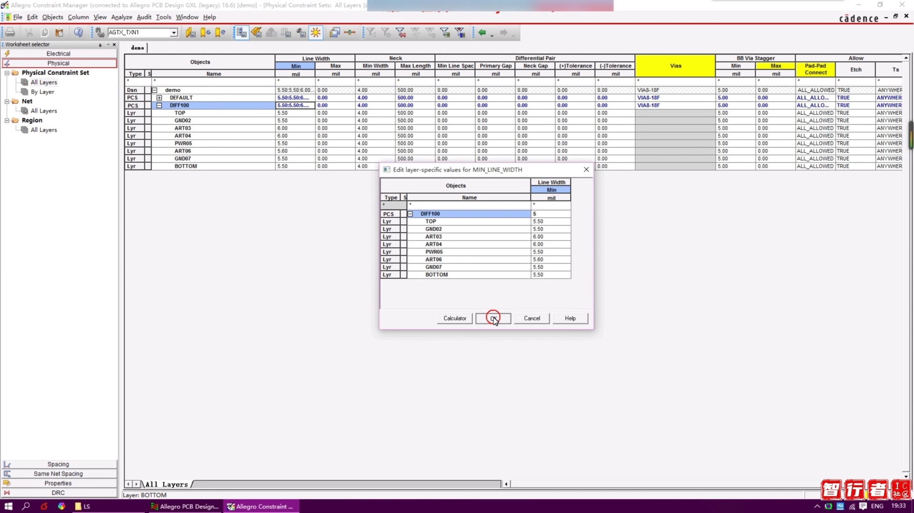This screenshot has width=914, height=513.
Task: Click the find net icon beside AGTX_TXN1 box
Action: point(100,32)
